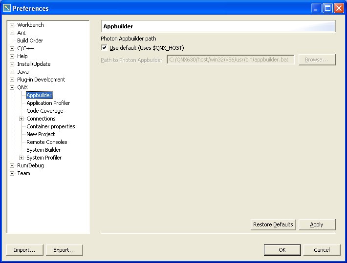
Task: Uncheck the Use default checkbox
Action: pos(104,48)
